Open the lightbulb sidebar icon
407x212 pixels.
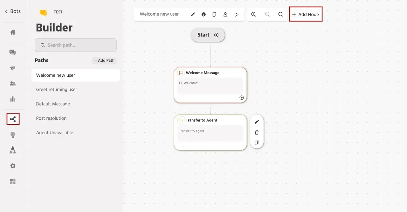pos(13,135)
